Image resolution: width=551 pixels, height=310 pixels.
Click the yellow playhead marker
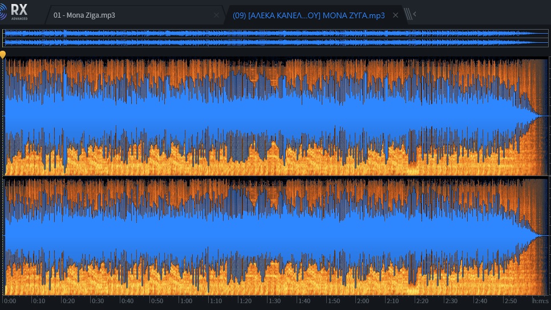pos(3,54)
